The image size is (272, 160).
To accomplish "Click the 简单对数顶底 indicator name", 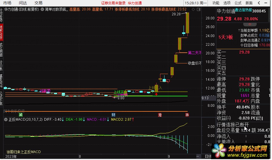I will pos(57,9).
